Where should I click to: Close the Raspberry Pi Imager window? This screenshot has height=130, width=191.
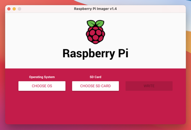9,9
